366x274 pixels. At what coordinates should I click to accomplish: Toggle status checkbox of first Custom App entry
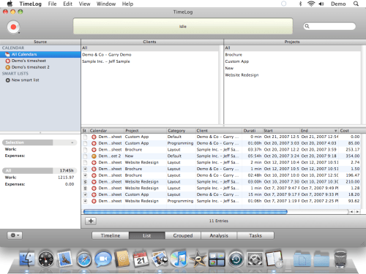[85, 137]
